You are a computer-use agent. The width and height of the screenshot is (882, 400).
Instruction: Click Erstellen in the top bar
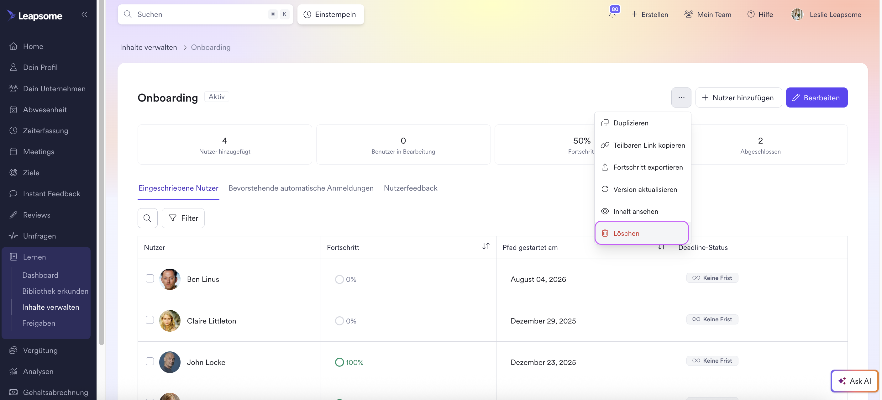(649, 14)
